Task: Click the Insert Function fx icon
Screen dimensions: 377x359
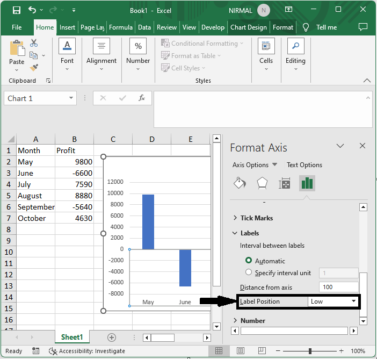Action: (142, 98)
